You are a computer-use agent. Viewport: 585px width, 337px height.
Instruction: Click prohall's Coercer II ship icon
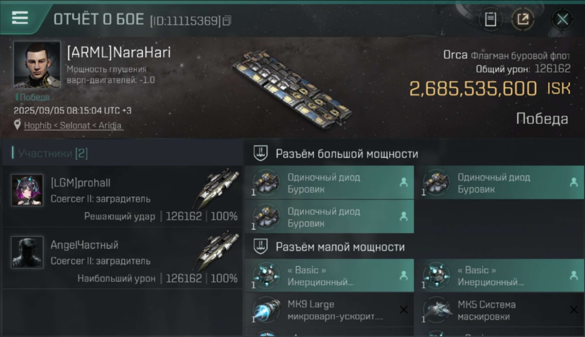point(218,187)
